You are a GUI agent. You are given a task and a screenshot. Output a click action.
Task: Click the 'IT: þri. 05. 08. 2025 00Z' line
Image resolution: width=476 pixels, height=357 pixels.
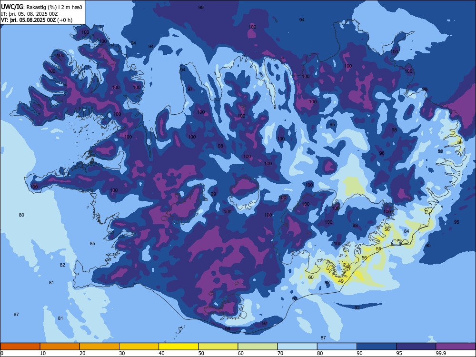pyautogui.click(x=30, y=14)
